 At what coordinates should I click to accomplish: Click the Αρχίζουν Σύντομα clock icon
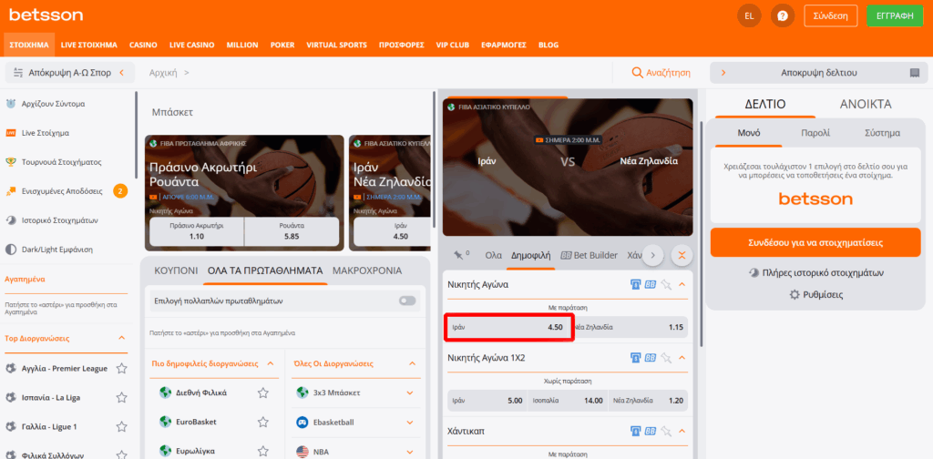pos(11,104)
